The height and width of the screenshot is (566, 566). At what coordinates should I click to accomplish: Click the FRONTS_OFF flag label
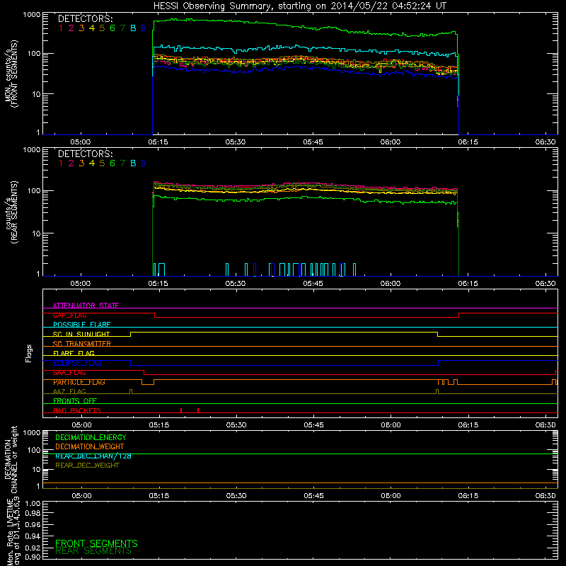(75, 401)
